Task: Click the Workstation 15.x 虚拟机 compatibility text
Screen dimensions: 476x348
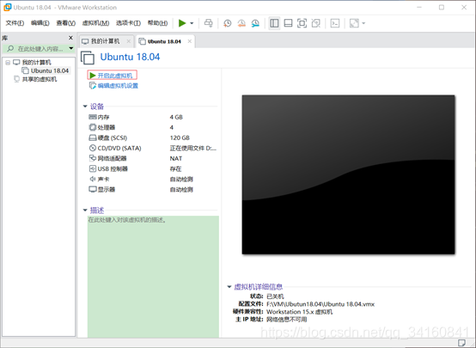Action: 300,312
